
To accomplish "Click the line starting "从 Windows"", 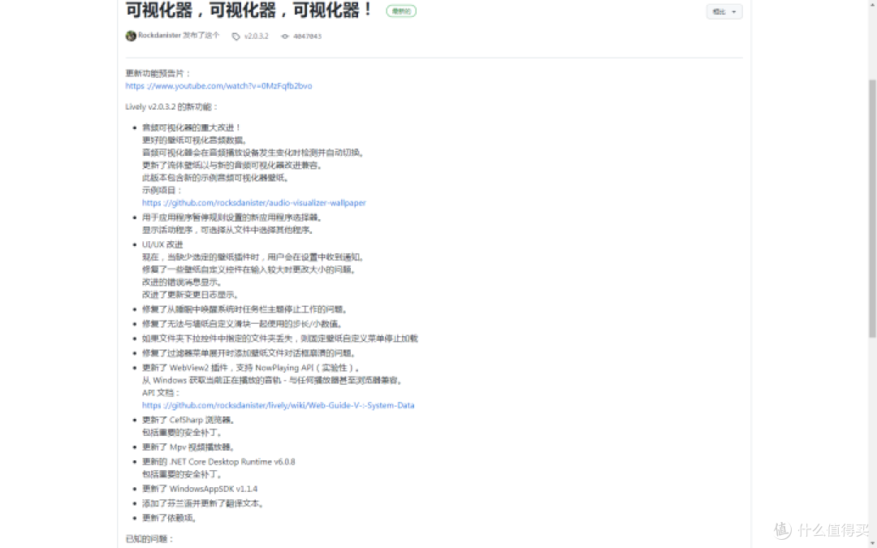I will 273,380.
